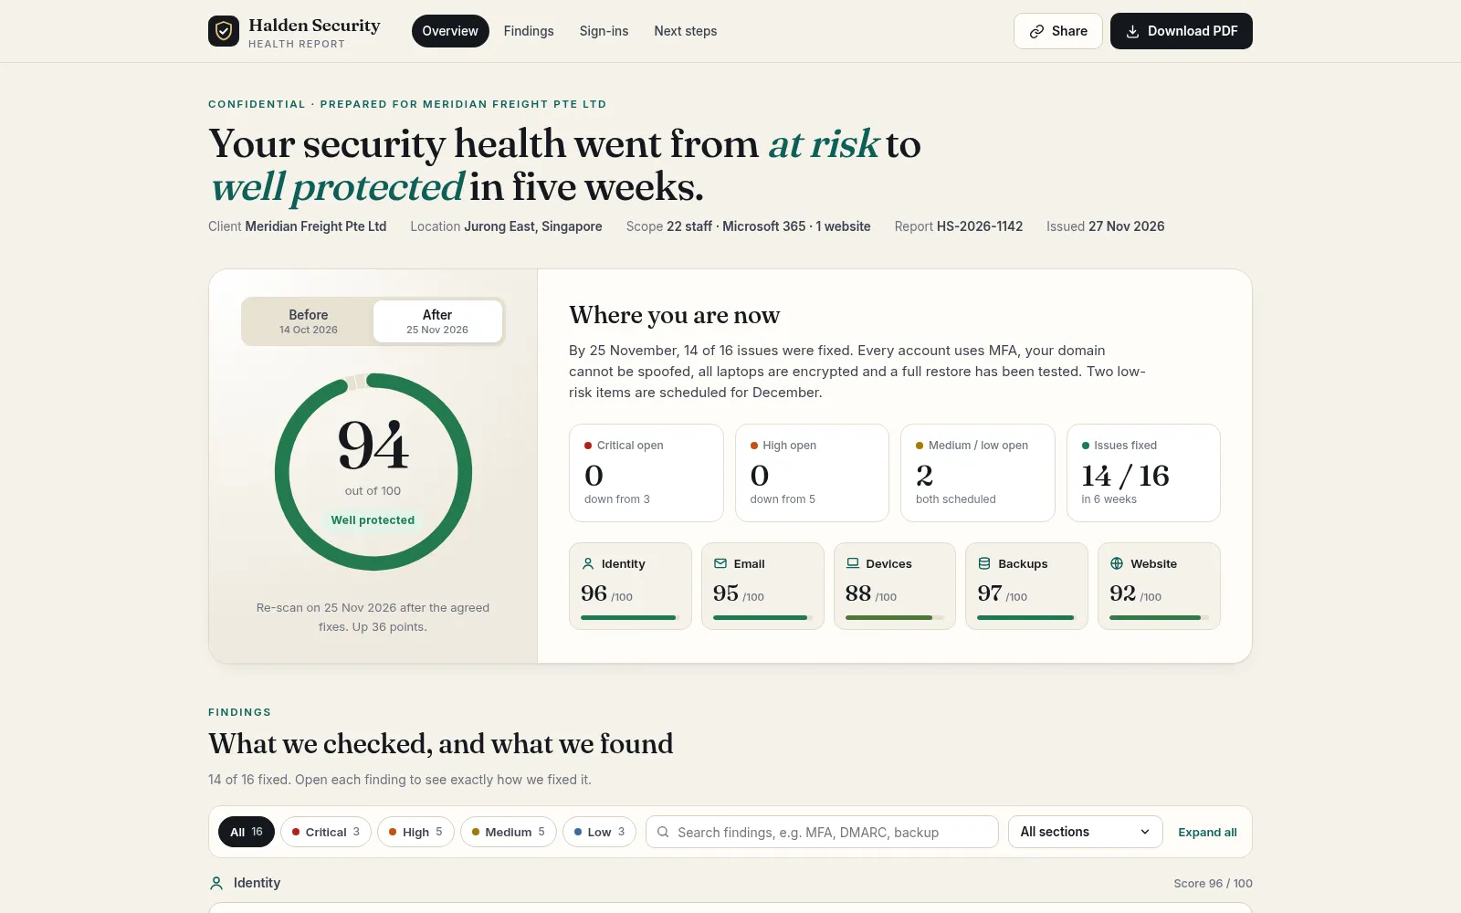
Task: Click the Medium / low open stat card
Action: (x=978, y=473)
